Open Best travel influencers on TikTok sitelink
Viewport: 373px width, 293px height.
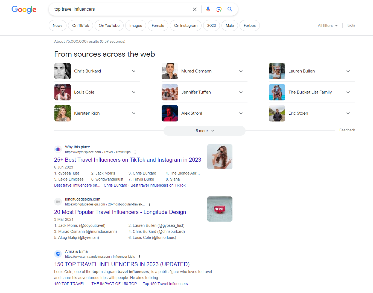click(x=158, y=185)
